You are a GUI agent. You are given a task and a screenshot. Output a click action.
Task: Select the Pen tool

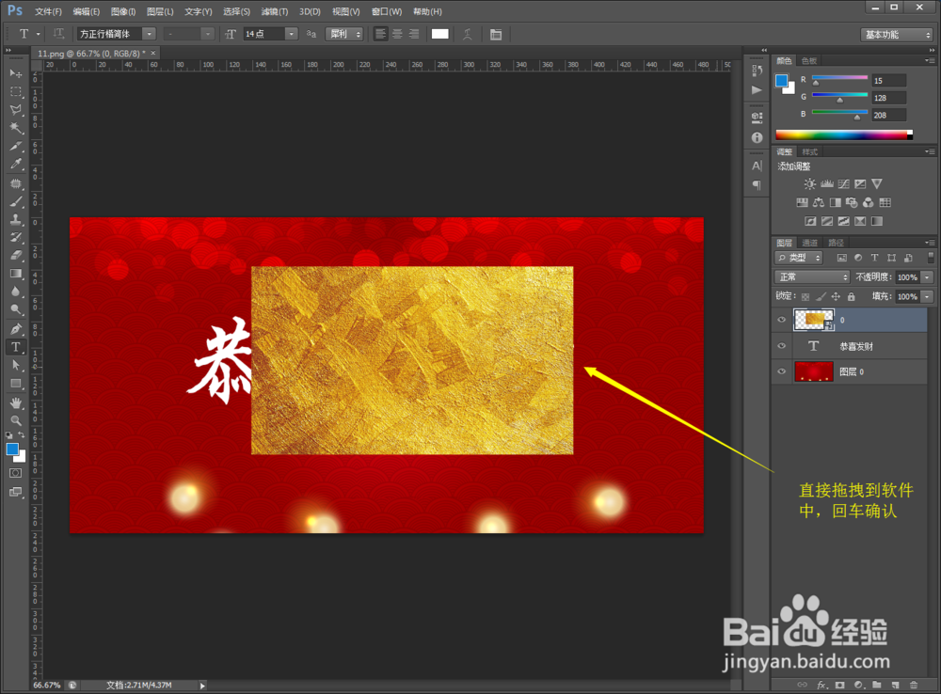click(16, 329)
